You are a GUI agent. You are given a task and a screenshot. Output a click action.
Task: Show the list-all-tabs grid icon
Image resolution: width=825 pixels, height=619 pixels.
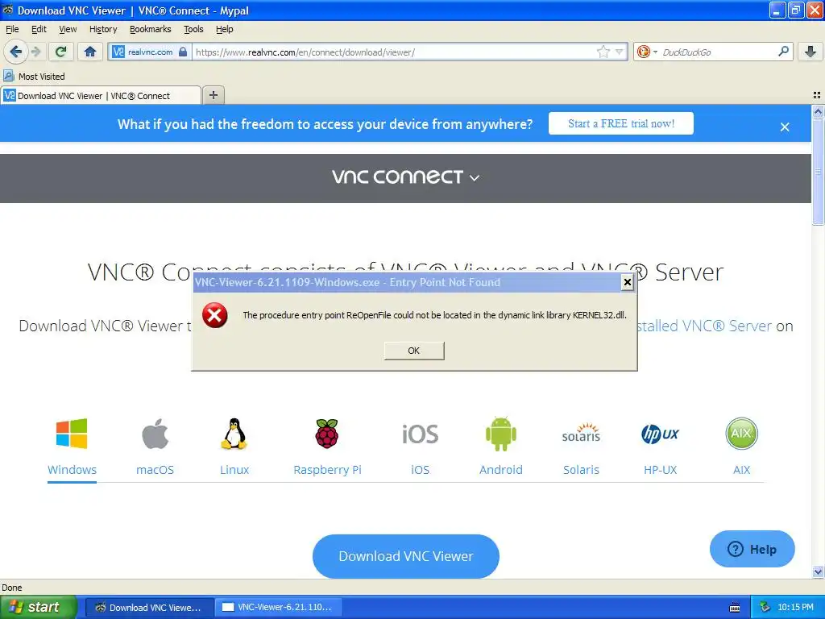point(817,95)
